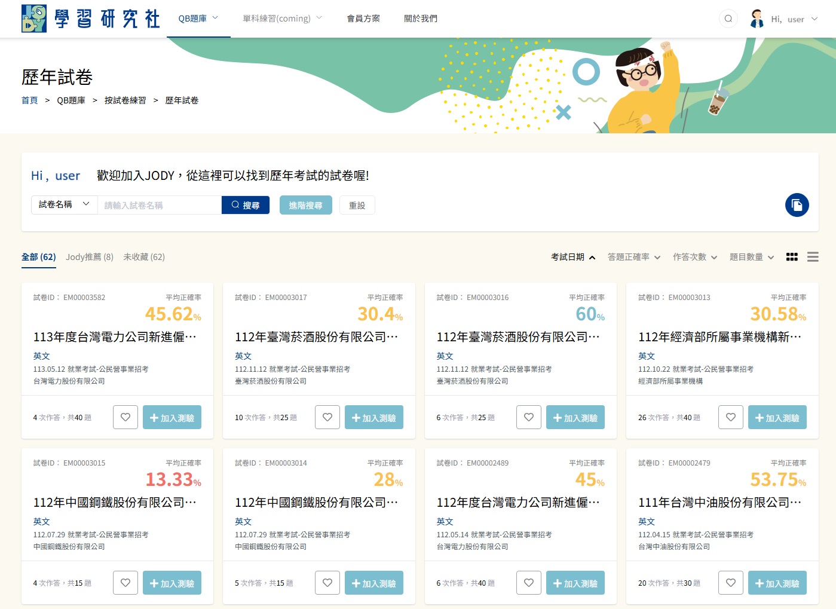Expand the QB題庫 navigation dropdown
This screenshot has width=836, height=609.
pos(198,19)
